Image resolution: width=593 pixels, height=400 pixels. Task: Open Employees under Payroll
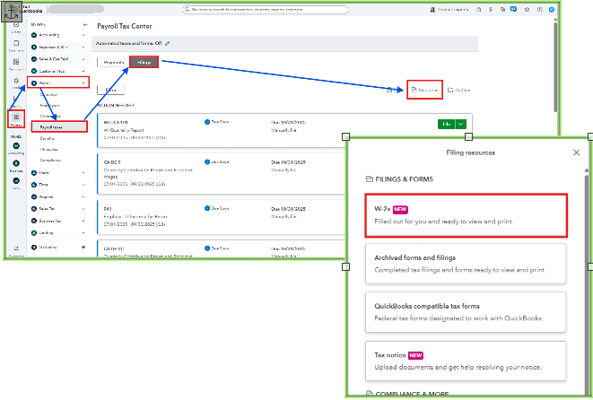50,106
